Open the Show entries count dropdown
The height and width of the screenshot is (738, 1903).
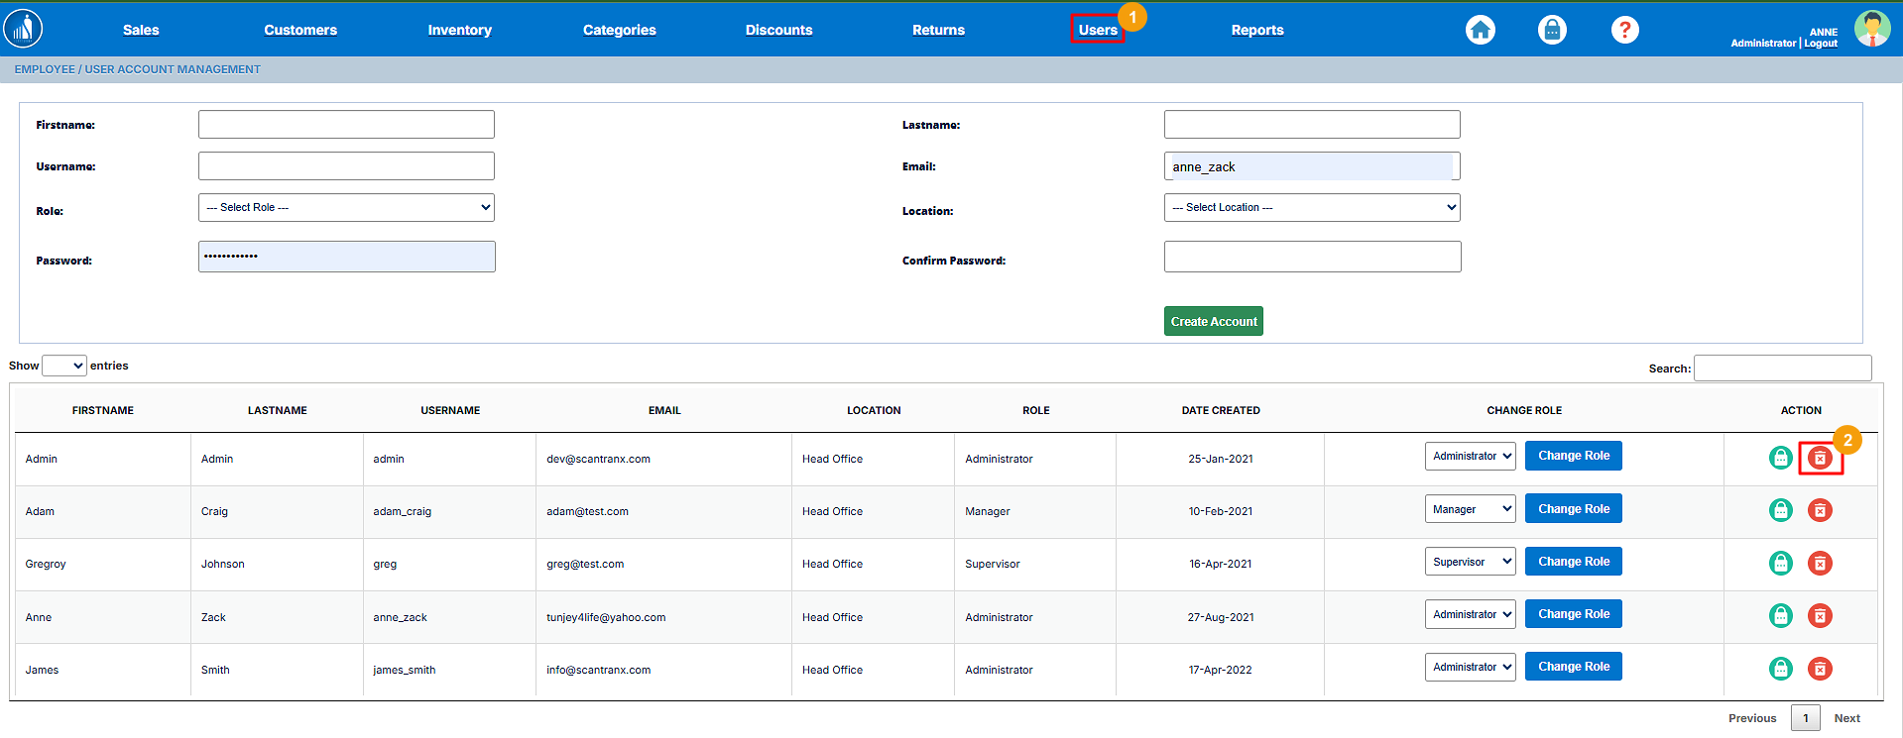[64, 366]
